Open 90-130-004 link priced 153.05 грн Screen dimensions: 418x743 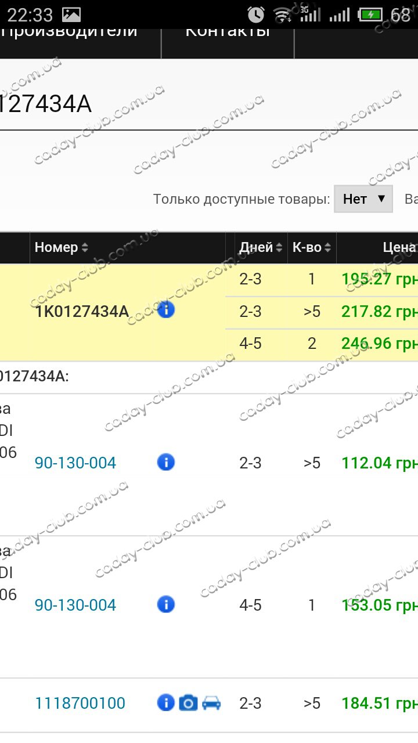[75, 605]
